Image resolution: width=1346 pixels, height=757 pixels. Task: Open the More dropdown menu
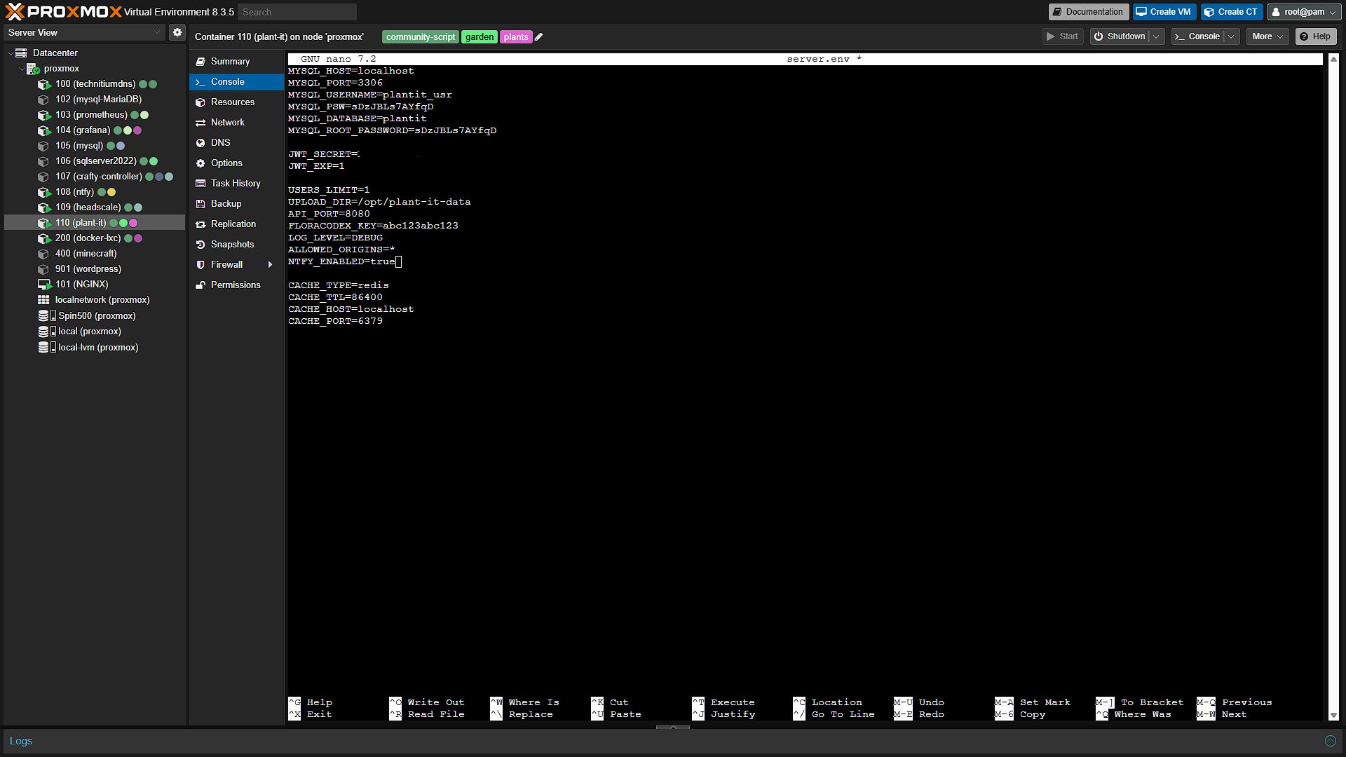tap(1267, 36)
